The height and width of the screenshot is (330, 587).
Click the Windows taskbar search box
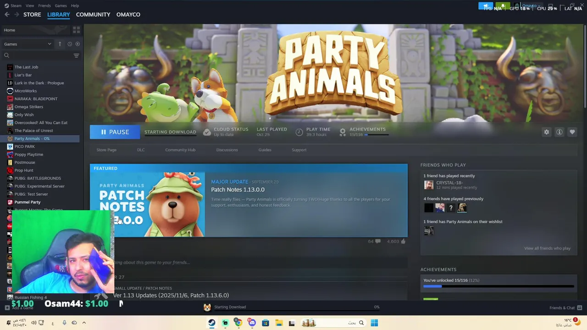click(x=333, y=323)
